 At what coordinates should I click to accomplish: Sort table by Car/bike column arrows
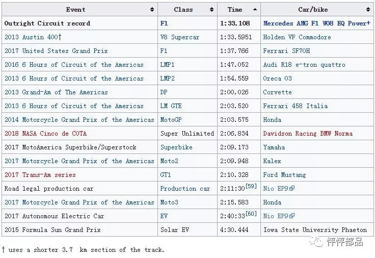(368, 10)
